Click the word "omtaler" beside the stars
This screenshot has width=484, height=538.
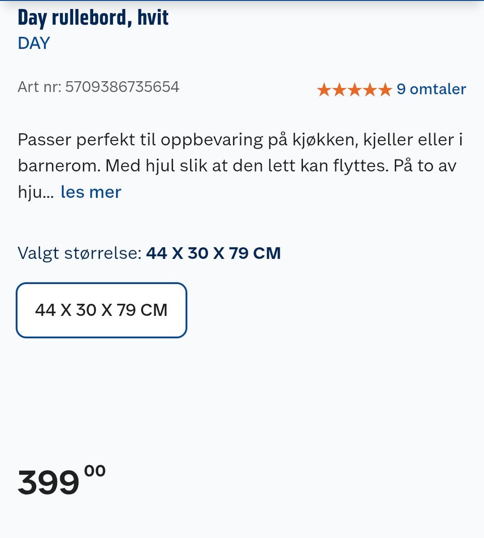tap(438, 89)
